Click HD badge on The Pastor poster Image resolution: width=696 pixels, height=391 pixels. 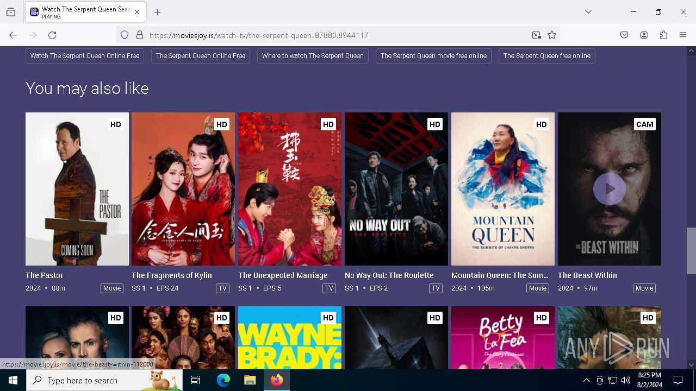coord(116,124)
